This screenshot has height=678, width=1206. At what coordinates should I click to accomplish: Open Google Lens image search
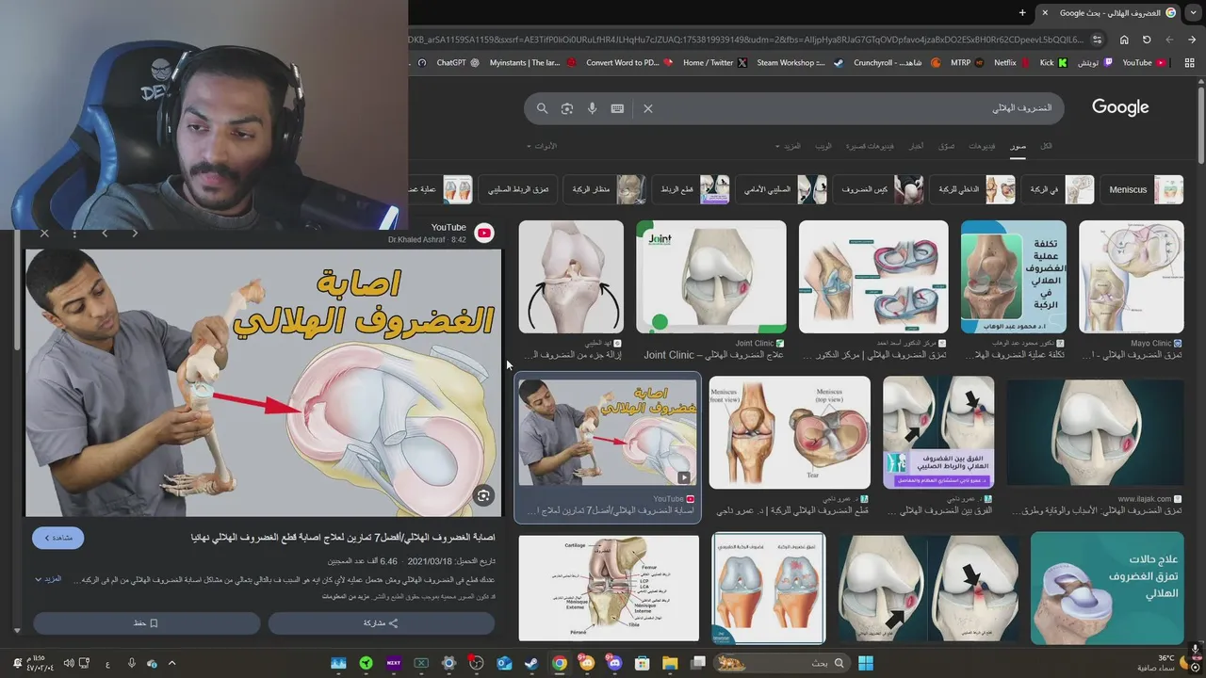point(567,108)
